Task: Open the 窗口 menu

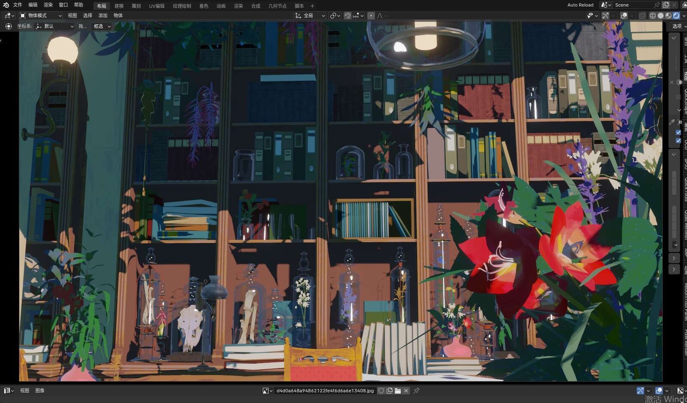Action: pos(64,5)
